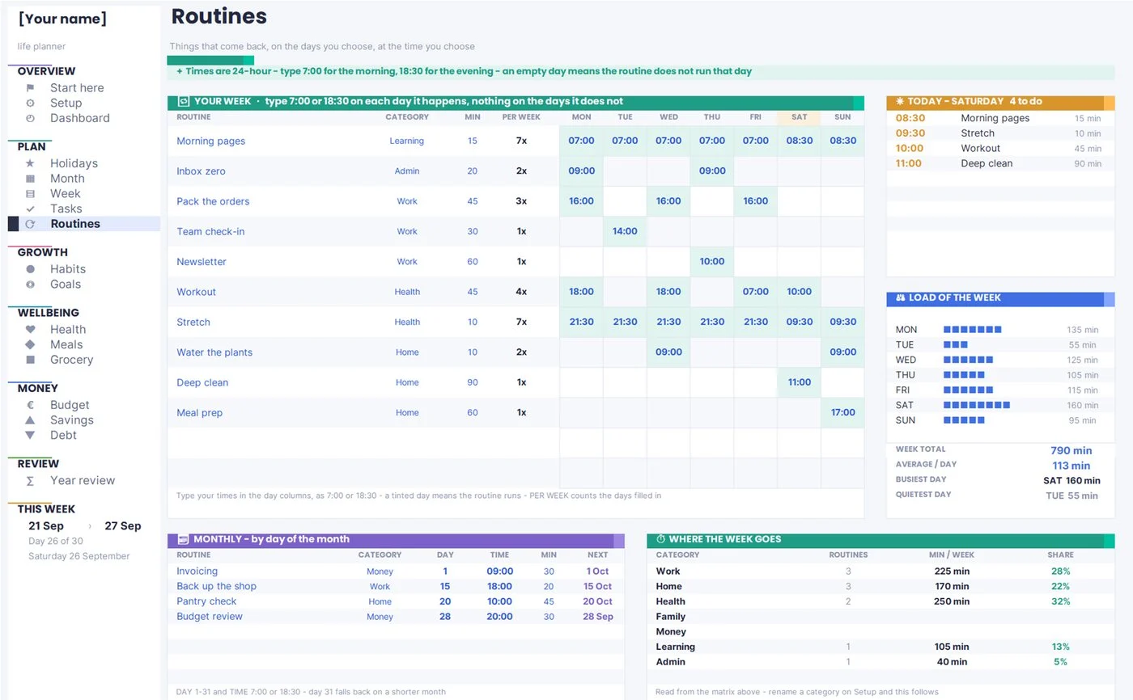Click the gear icon beside Setup
This screenshot has height=700, width=1133.
click(30, 103)
